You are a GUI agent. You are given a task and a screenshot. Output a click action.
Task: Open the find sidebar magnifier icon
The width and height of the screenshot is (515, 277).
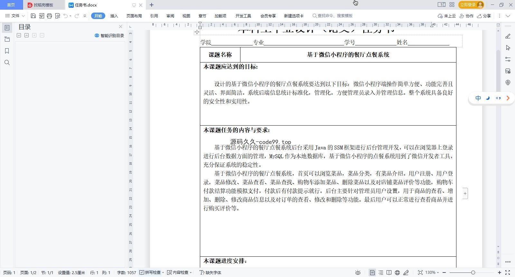pos(7,62)
